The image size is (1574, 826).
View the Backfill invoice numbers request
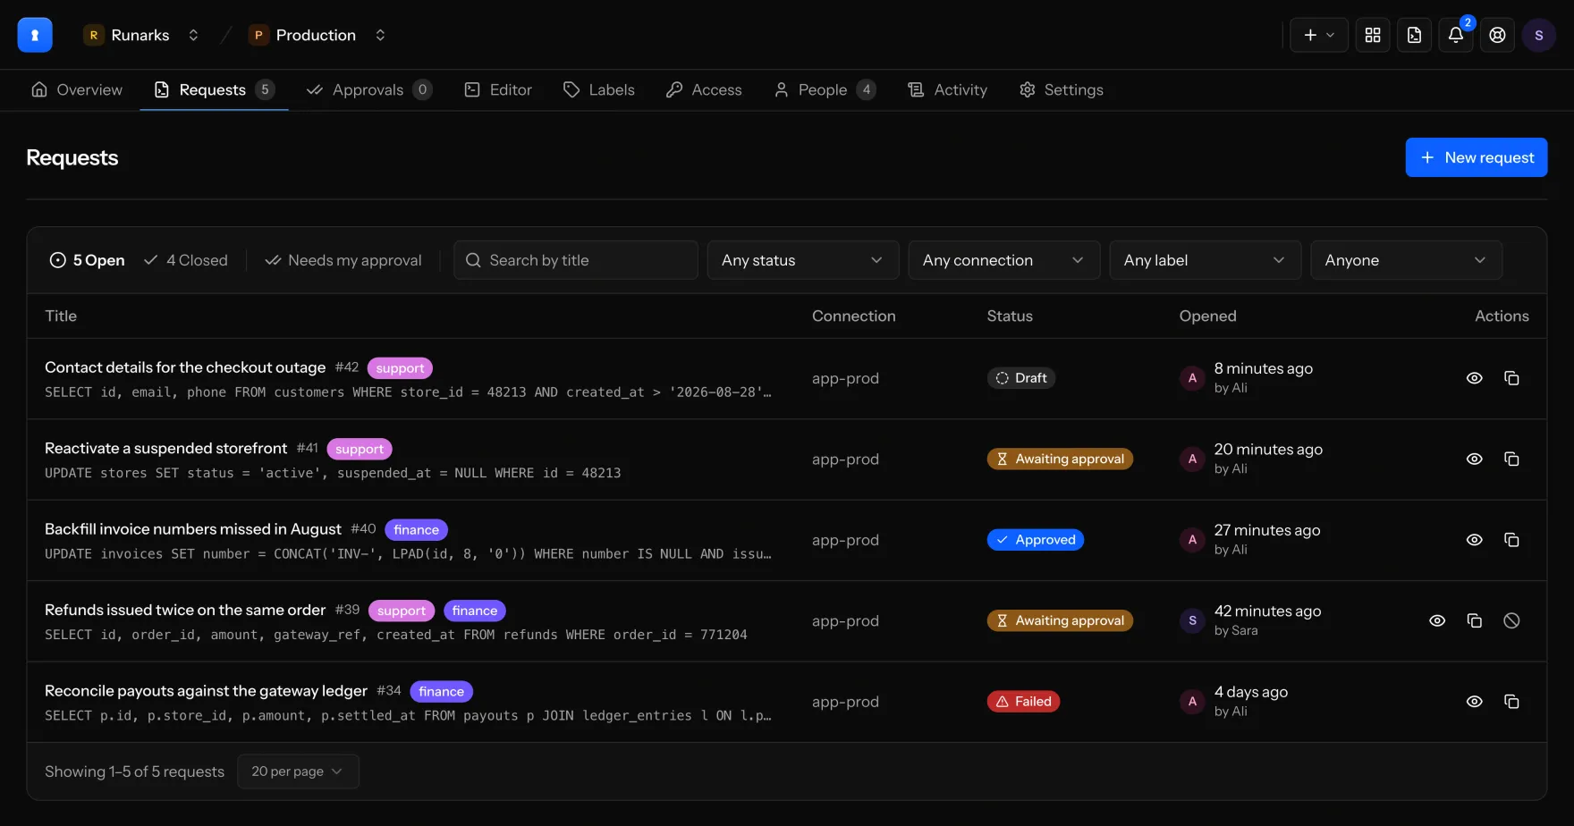(1475, 540)
